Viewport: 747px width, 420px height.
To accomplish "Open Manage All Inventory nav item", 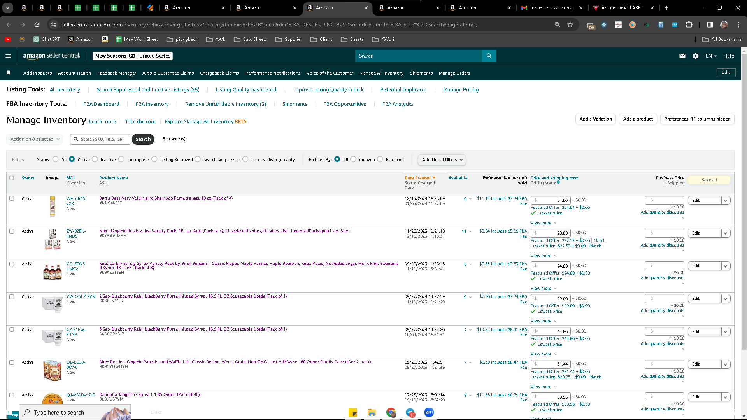I will [381, 73].
